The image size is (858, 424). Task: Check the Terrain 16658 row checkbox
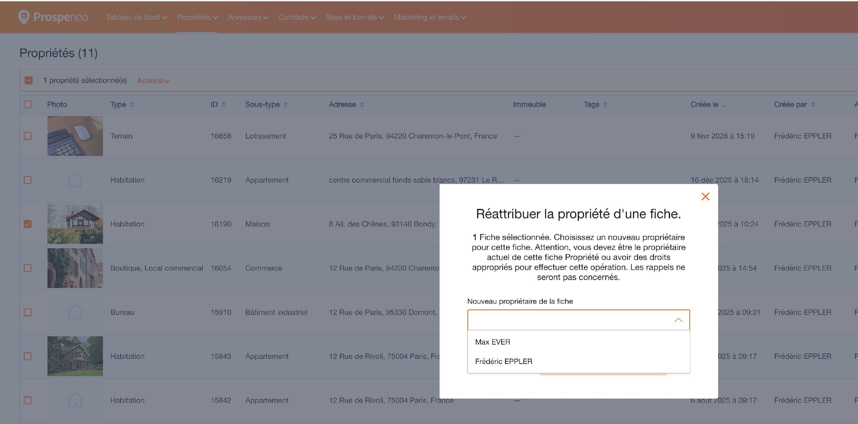tap(28, 136)
